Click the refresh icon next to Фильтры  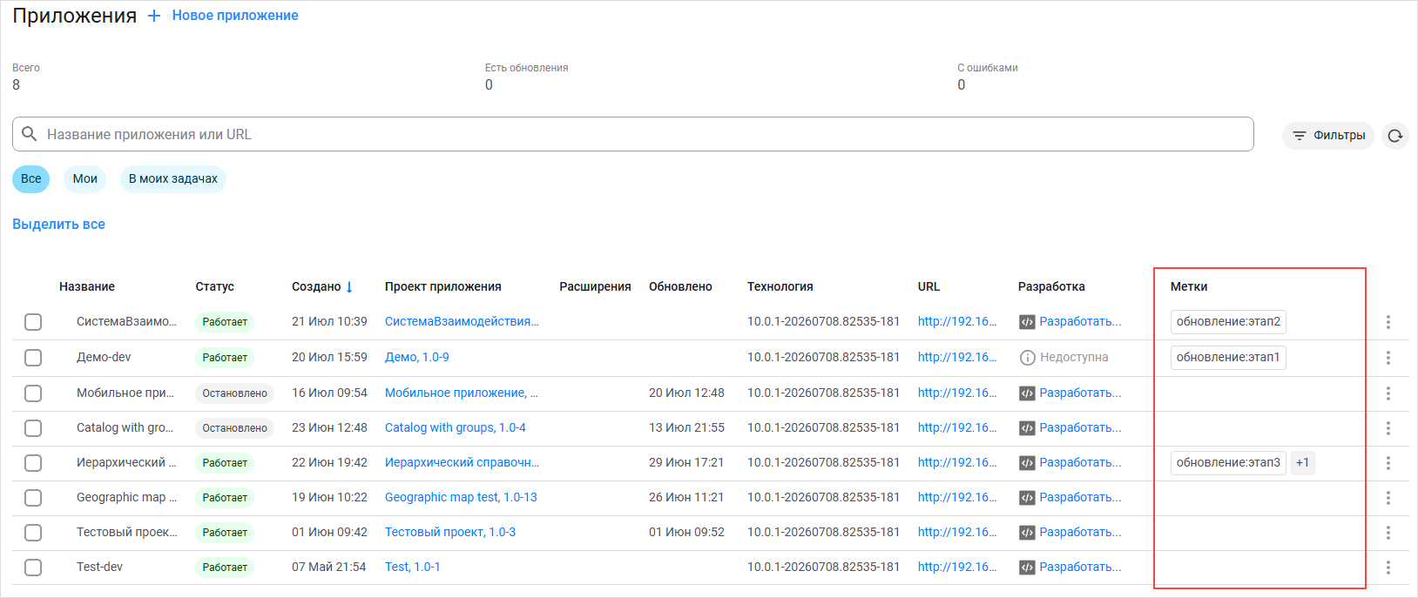coord(1395,136)
